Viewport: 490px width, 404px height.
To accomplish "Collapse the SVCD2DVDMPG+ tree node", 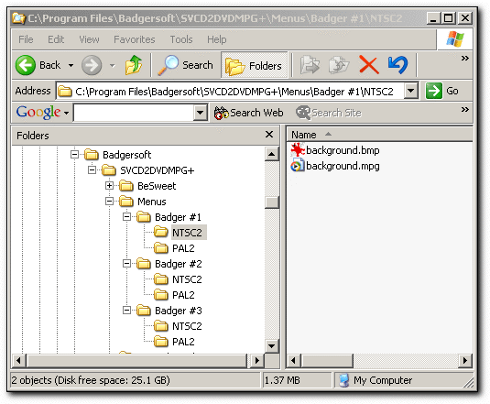I will coord(92,170).
